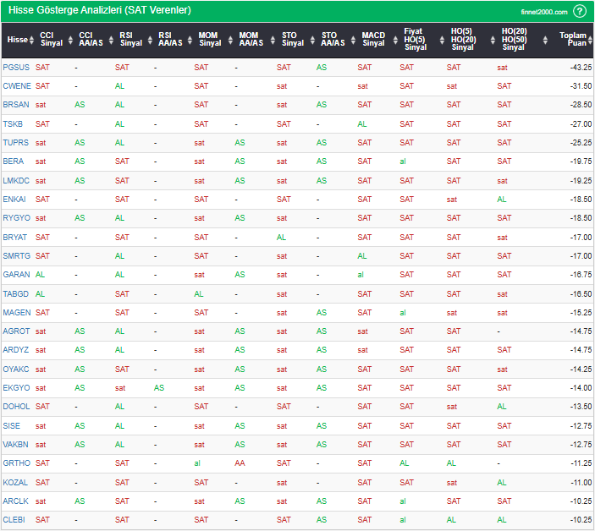Open EKGYO stock link

coord(16,388)
